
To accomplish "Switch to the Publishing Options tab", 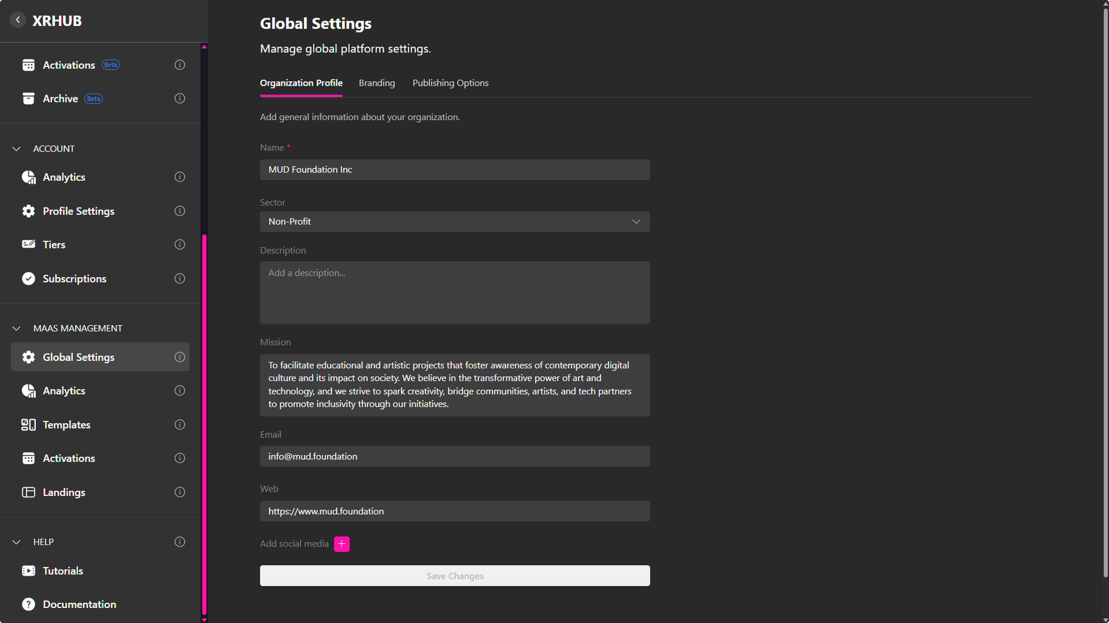I will (x=450, y=83).
